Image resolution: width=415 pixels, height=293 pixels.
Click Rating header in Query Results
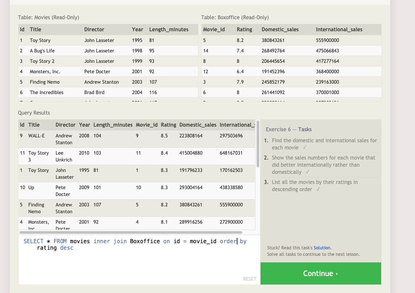pos(168,125)
